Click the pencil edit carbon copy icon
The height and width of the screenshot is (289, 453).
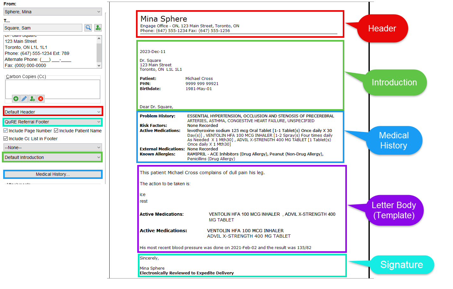(x=24, y=99)
